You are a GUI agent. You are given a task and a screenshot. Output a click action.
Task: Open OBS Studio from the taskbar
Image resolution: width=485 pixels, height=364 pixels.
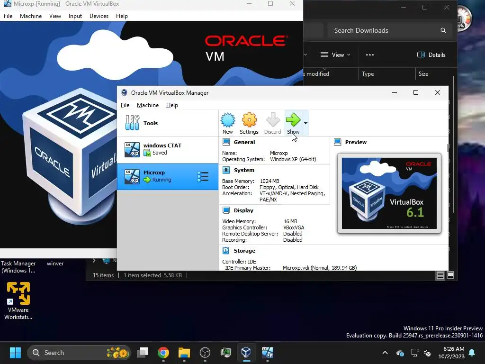[x=205, y=353]
